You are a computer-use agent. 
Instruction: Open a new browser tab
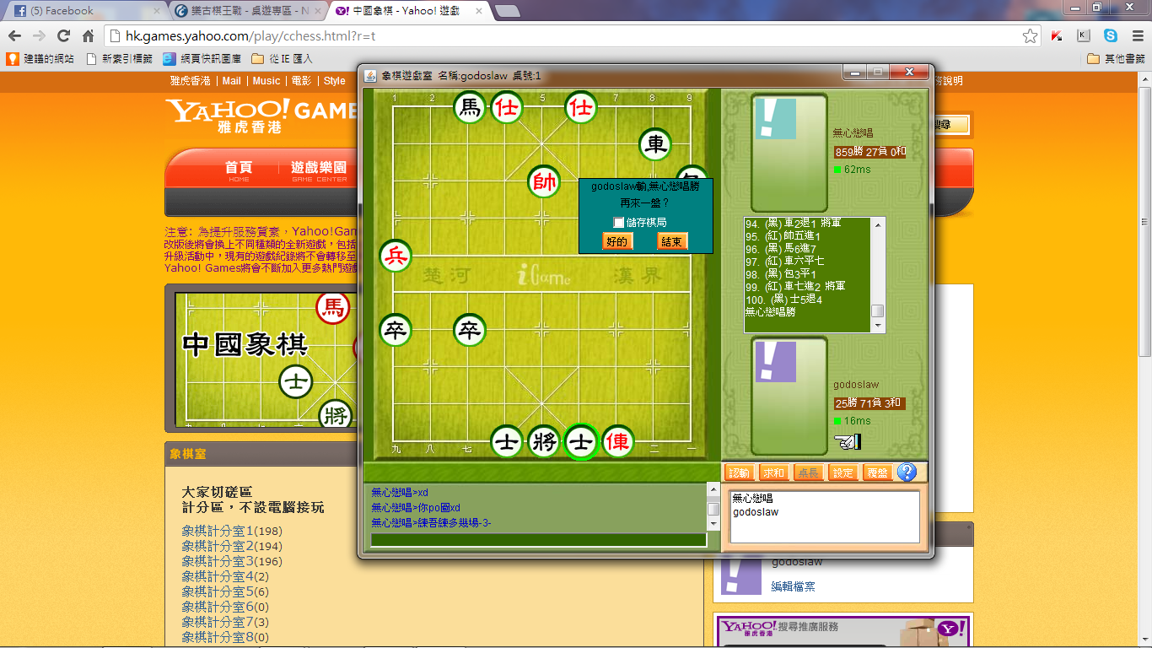pos(507,11)
